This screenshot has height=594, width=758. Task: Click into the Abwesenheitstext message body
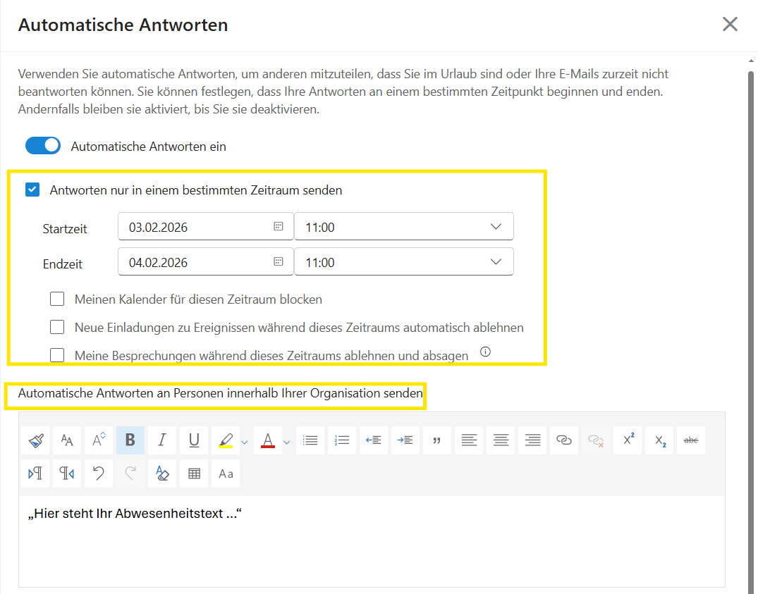click(x=371, y=543)
